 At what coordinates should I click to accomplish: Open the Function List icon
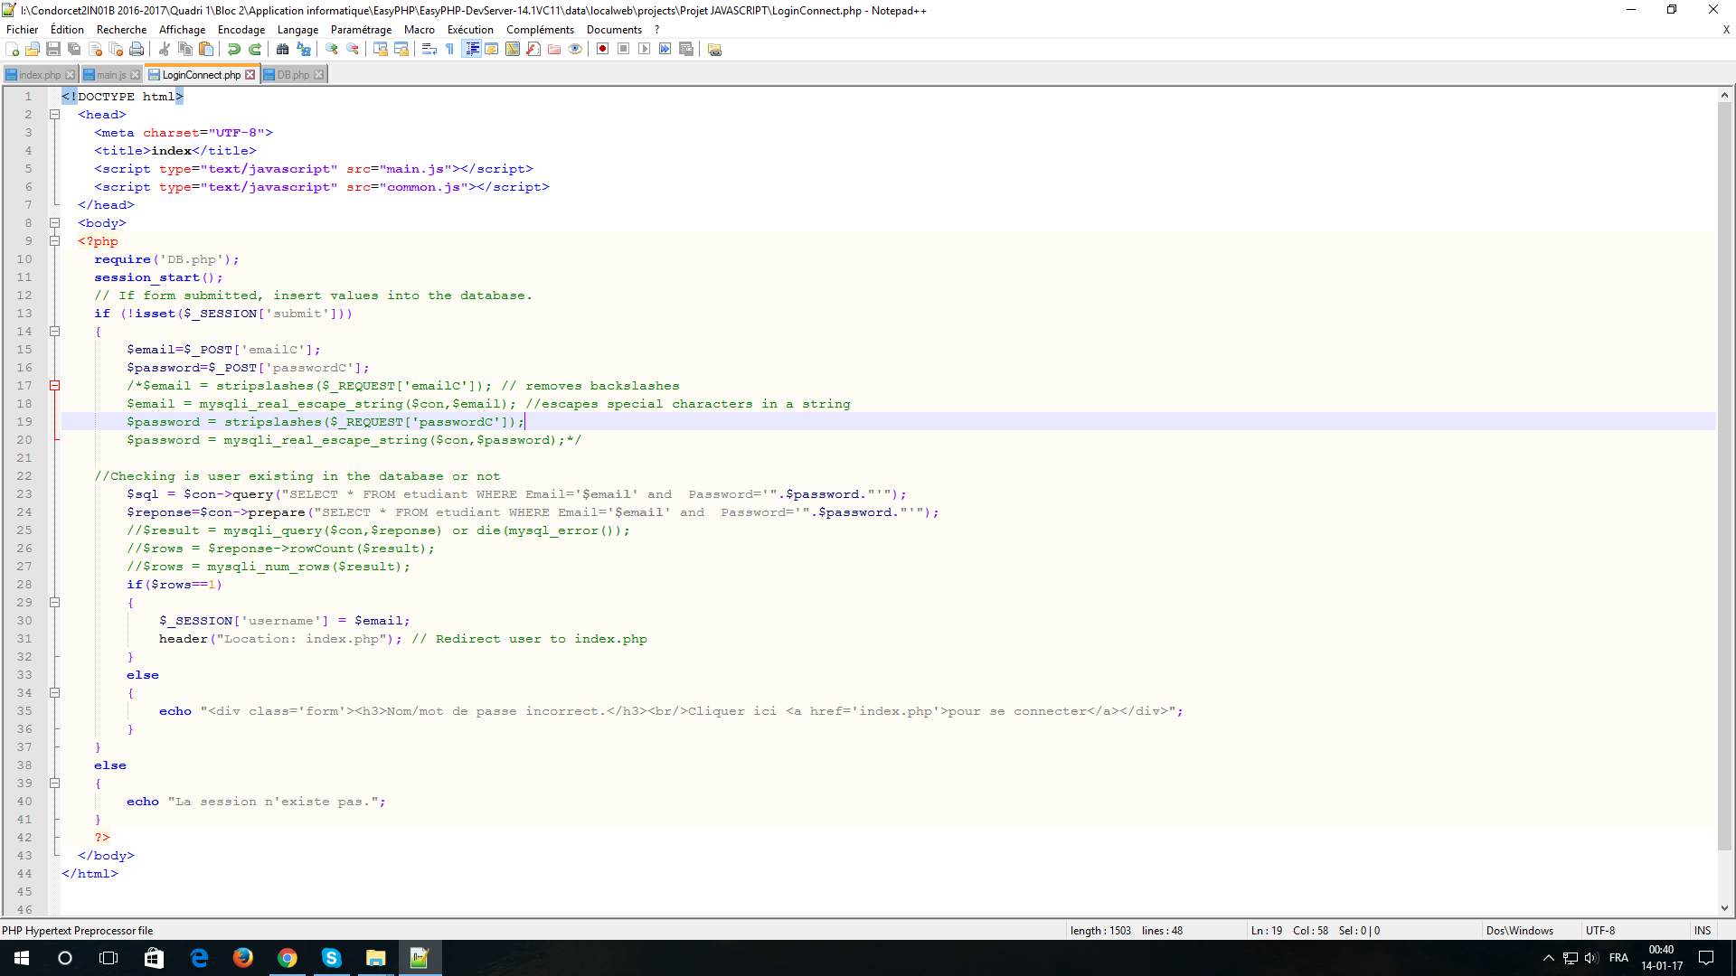click(x=533, y=50)
